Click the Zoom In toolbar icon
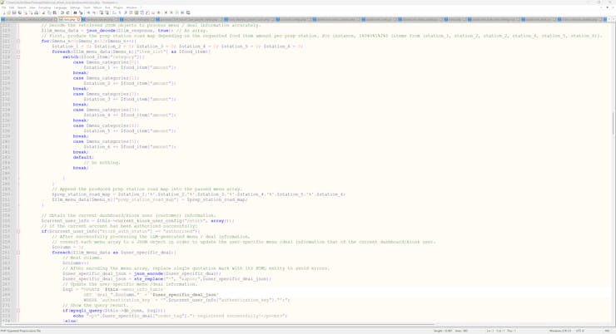The height and width of the screenshot is (334, 616). (x=89, y=12)
